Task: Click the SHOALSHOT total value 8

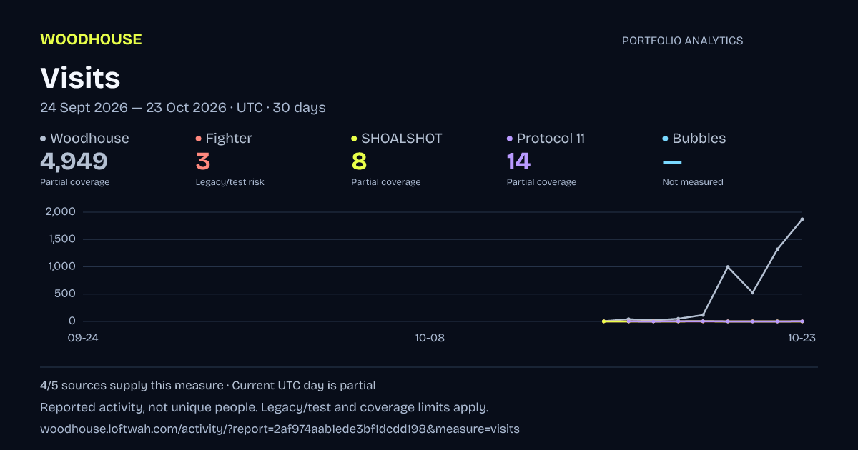Action: 359,161
